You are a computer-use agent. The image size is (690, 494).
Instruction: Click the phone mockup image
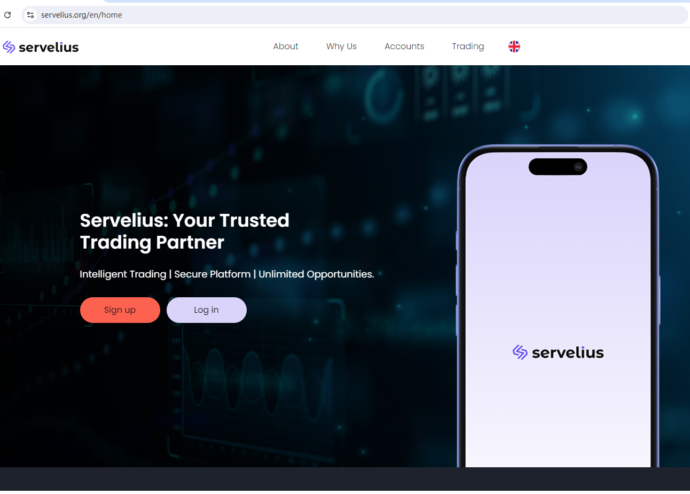pos(558,306)
